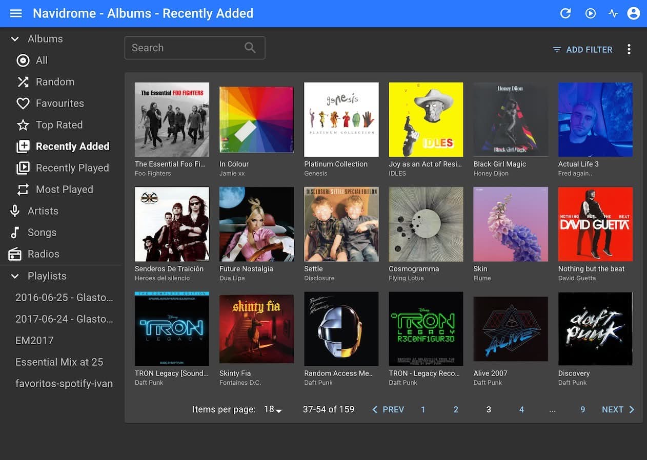Open the Essential Mix at 25 playlist

pos(59,362)
